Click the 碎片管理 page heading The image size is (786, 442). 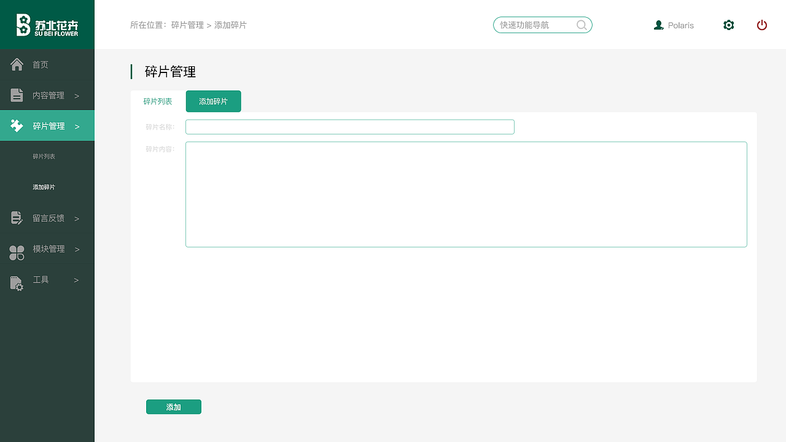[x=170, y=72]
